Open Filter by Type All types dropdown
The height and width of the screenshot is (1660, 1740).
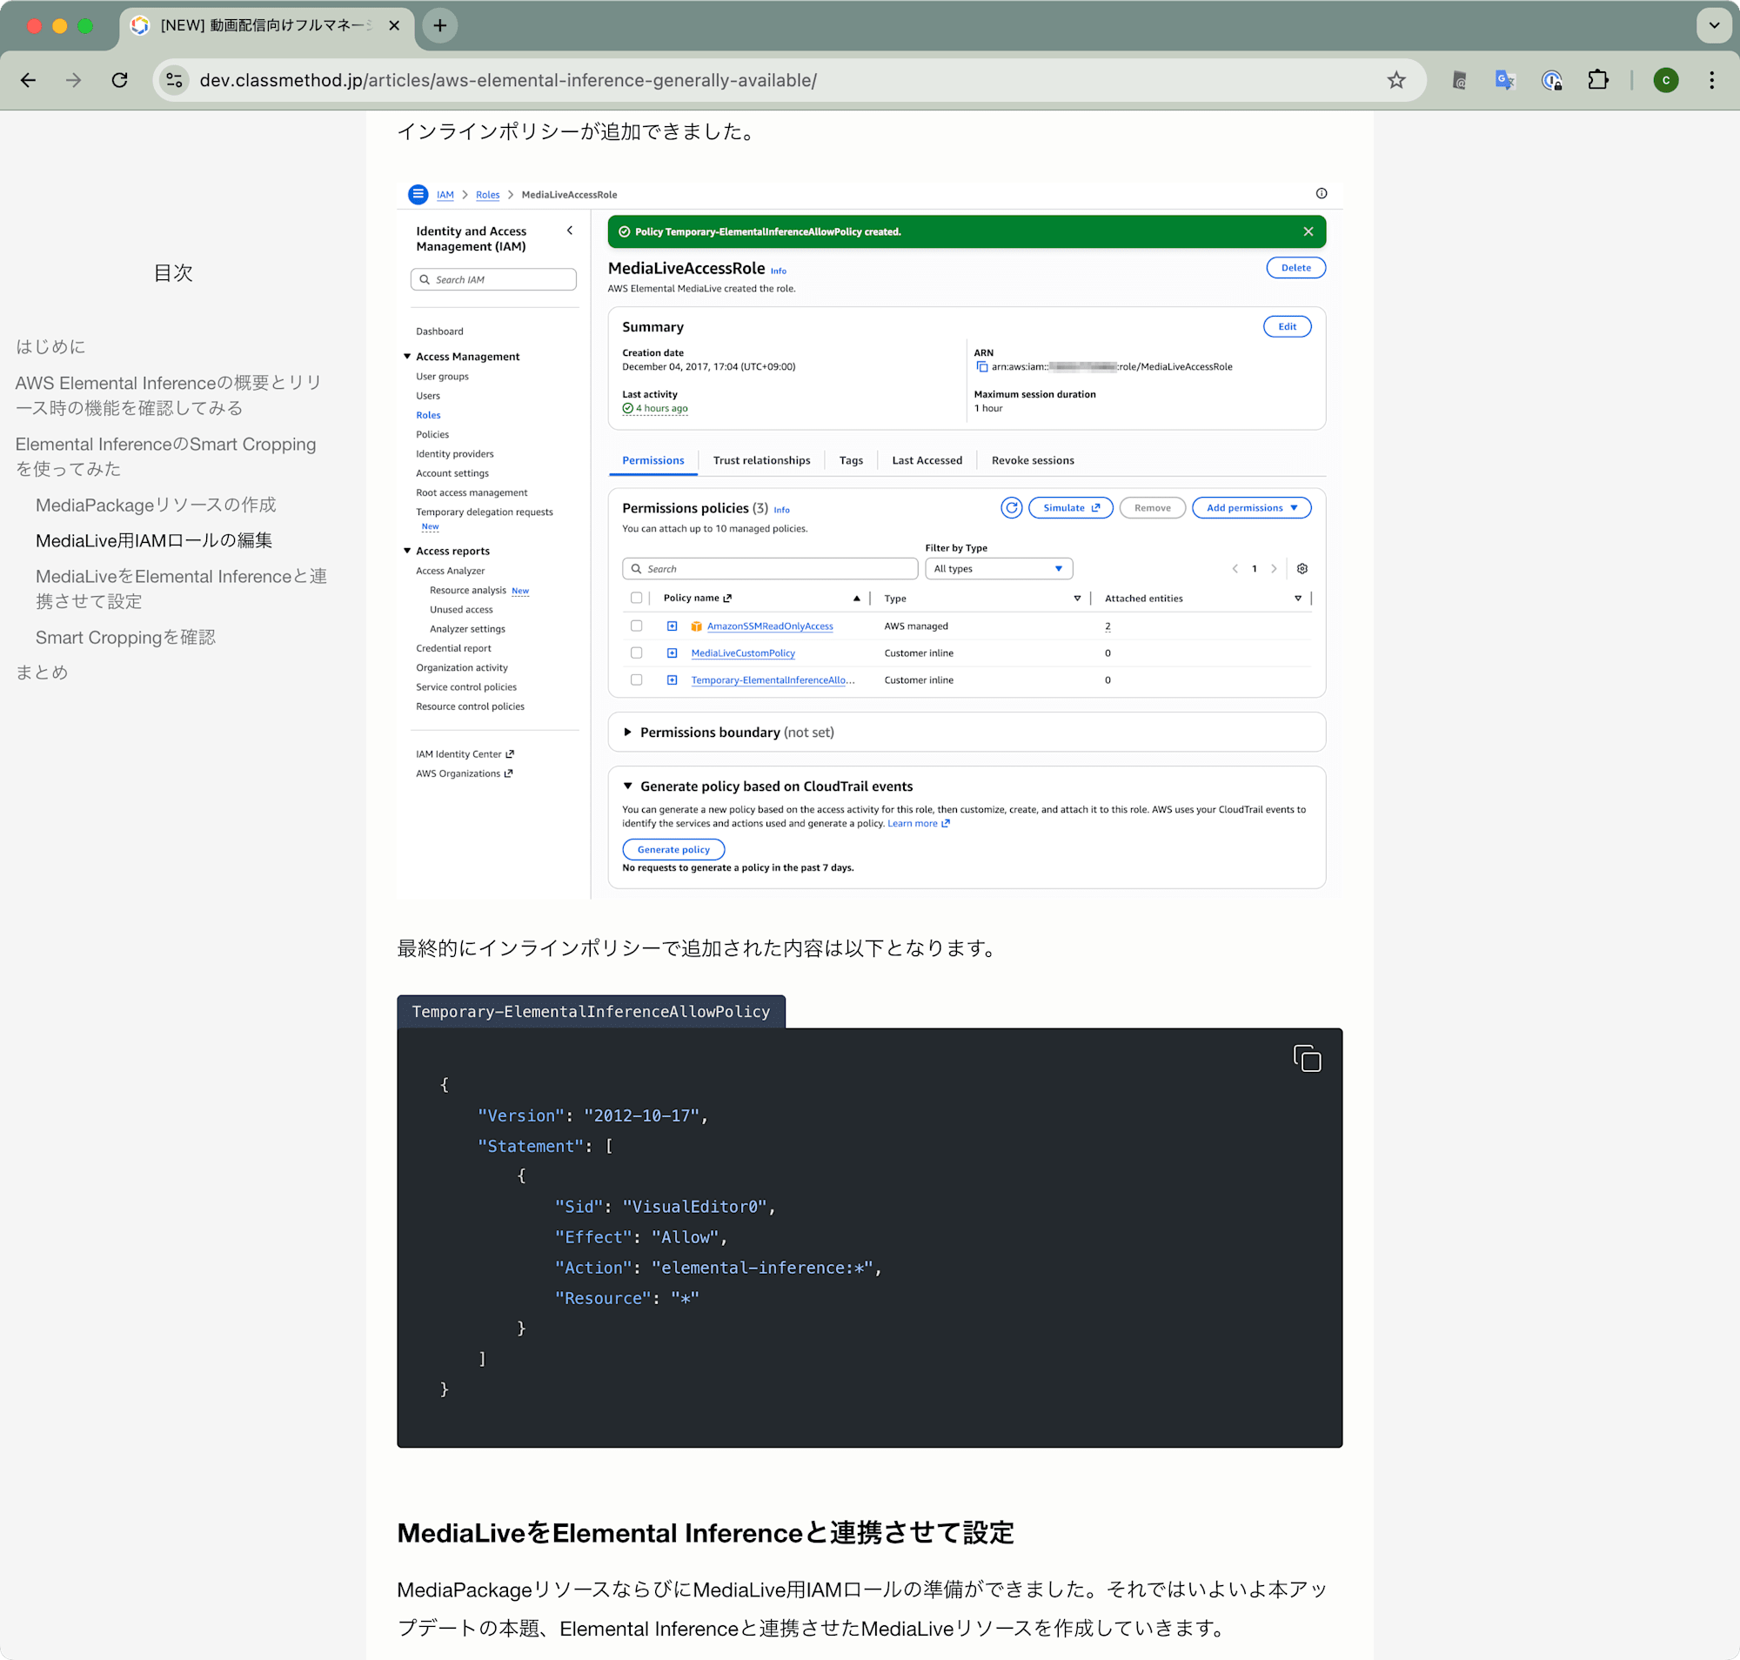(997, 569)
